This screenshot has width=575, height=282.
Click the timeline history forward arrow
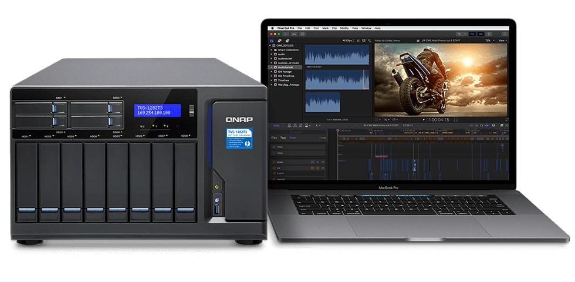[x=422, y=125]
